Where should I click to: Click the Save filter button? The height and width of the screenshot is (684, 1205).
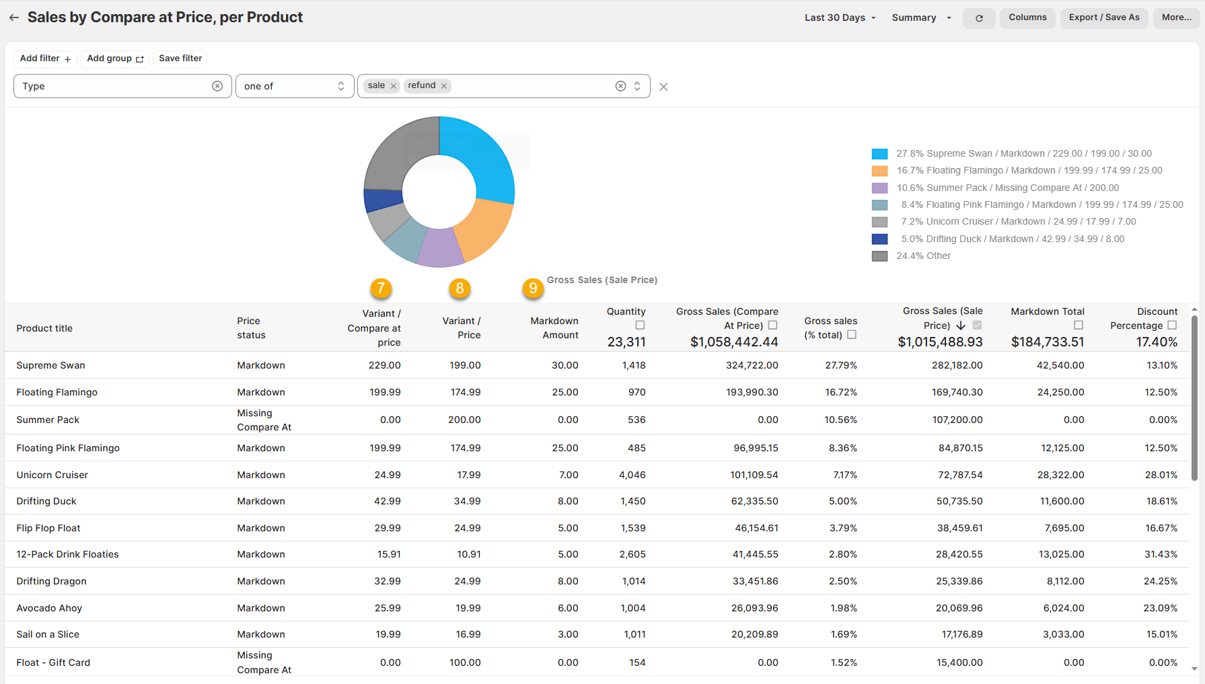pos(180,59)
